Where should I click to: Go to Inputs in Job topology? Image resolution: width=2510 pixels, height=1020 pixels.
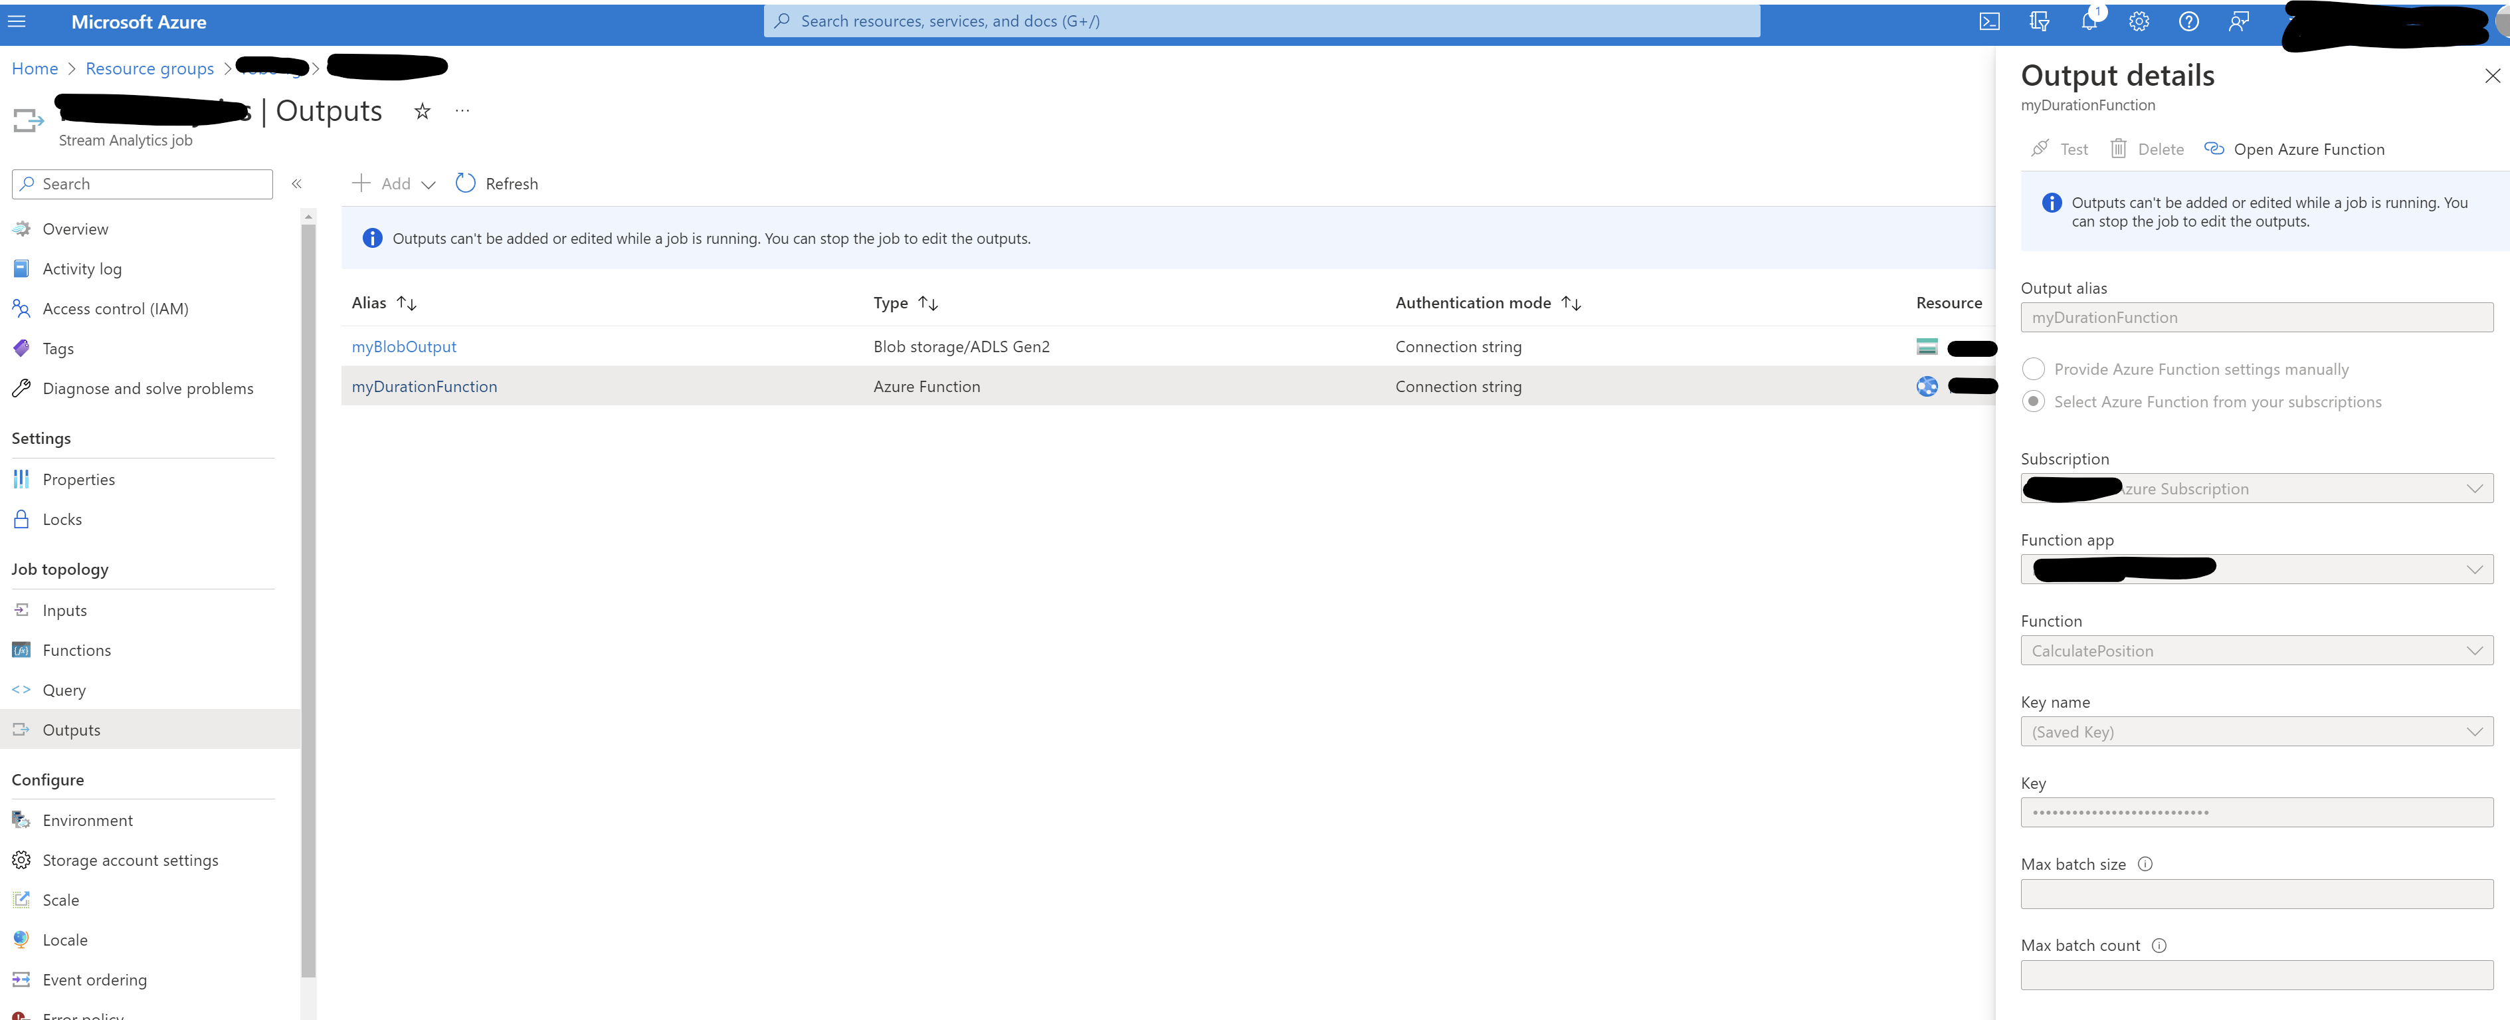click(64, 610)
